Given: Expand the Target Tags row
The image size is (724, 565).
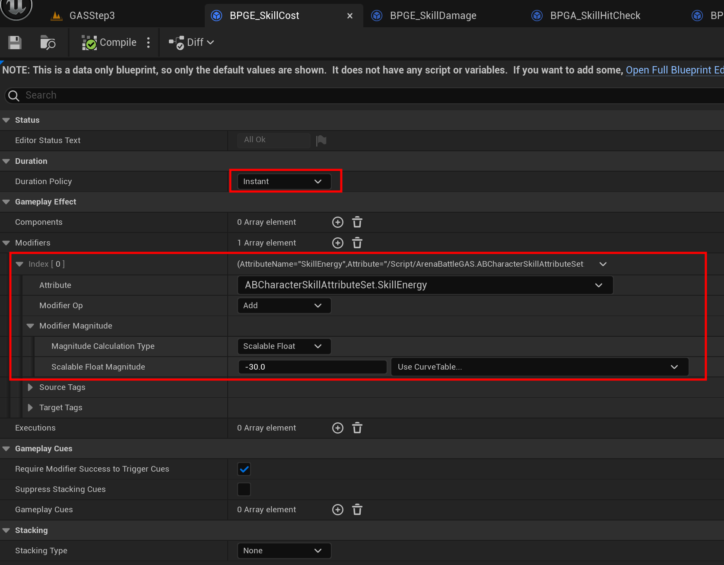Looking at the screenshot, I should coord(30,408).
